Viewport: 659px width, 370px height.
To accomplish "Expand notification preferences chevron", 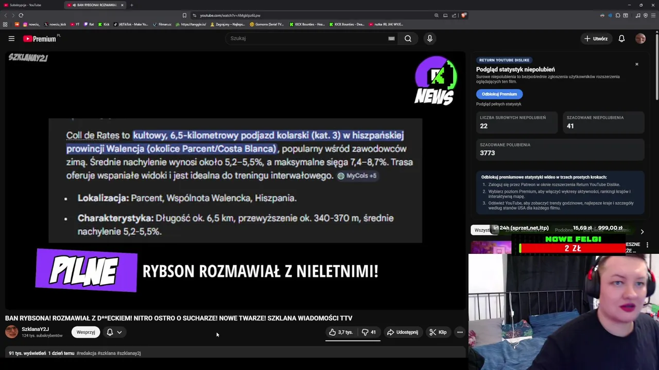I will click(119, 332).
